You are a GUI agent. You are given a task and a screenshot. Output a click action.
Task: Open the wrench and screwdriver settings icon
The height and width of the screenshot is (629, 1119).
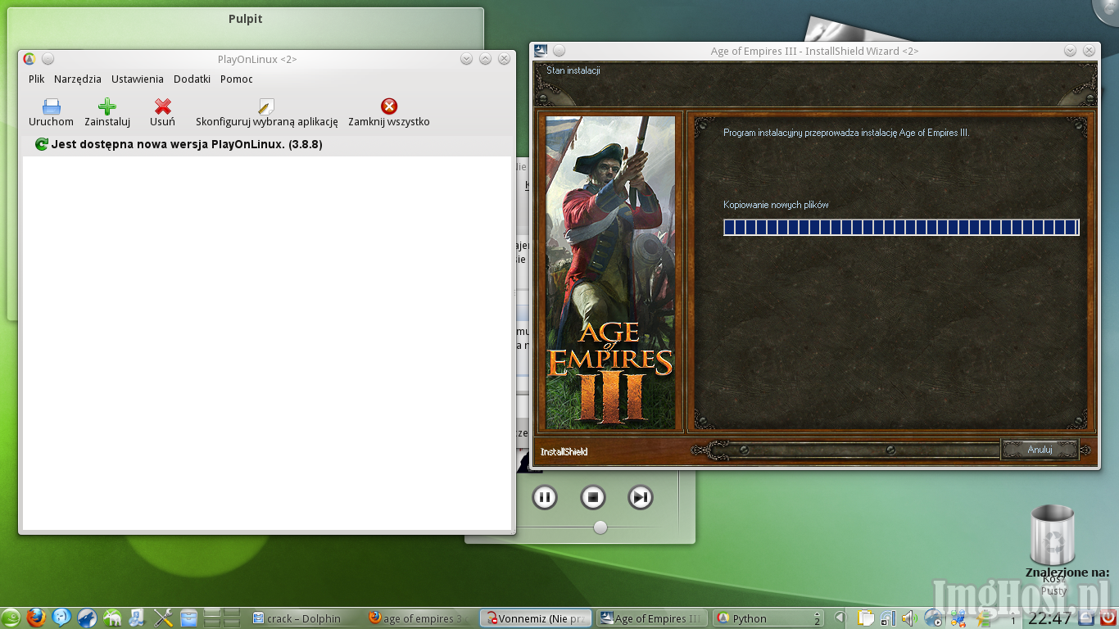163,618
